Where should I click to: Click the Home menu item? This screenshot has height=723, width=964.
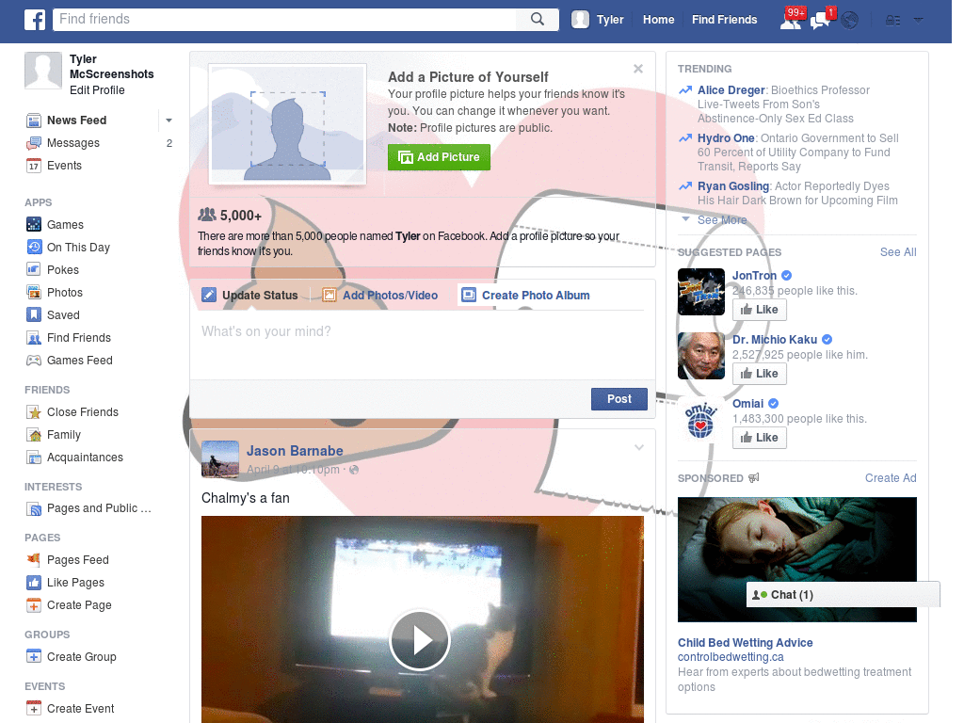pyautogui.click(x=658, y=20)
